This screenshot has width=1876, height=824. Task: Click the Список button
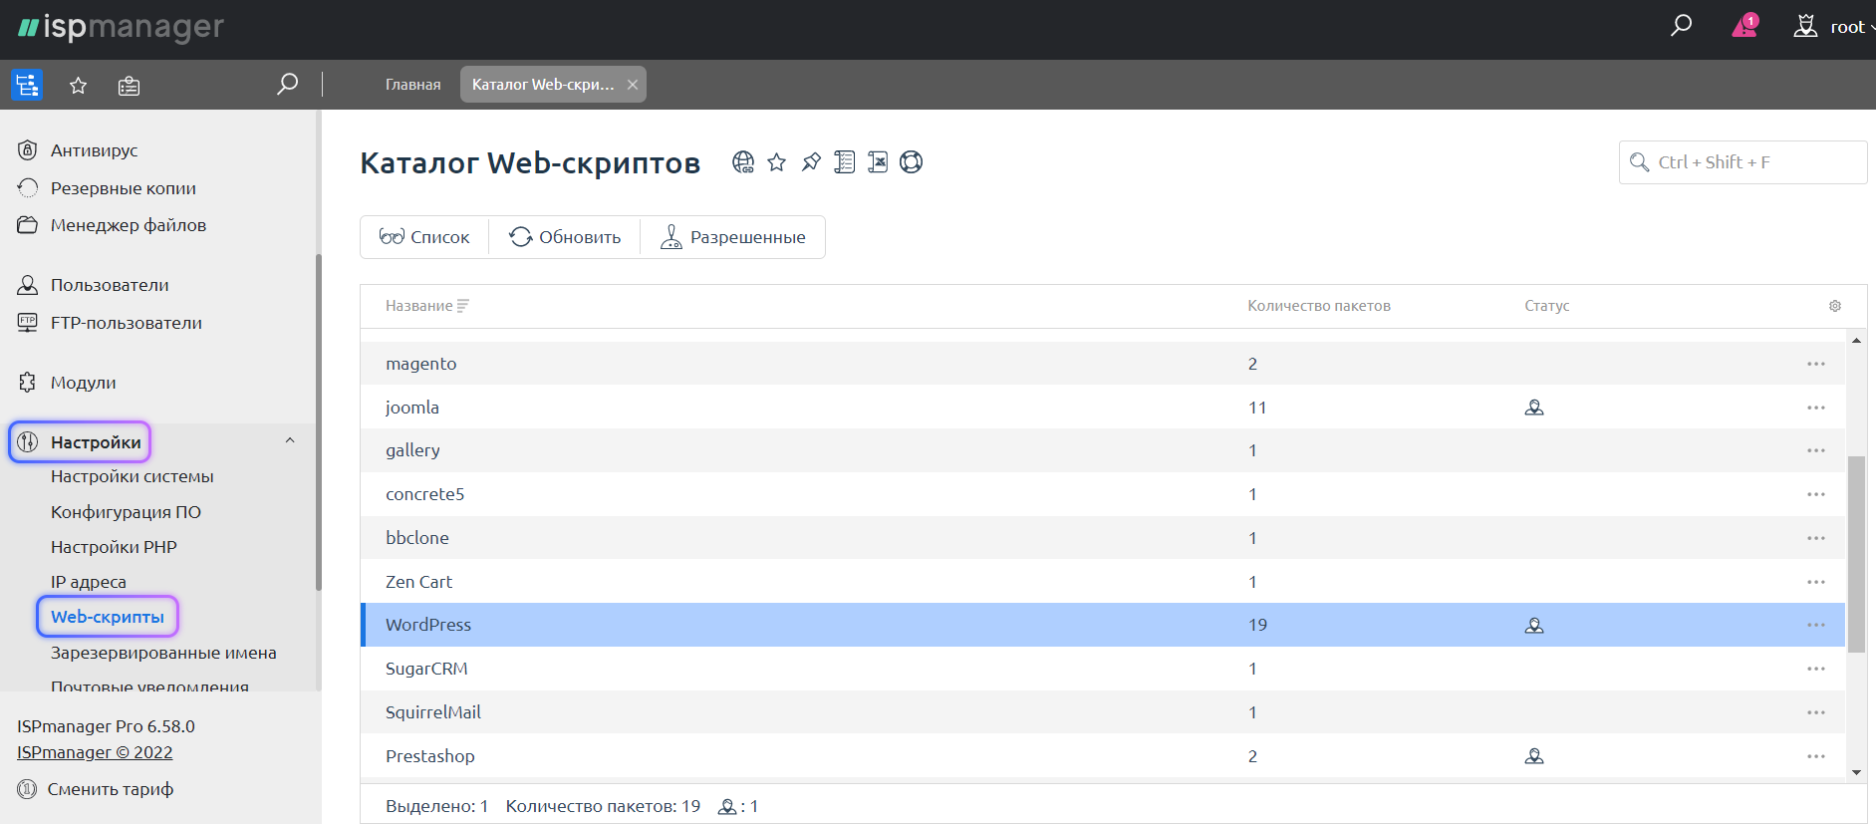coord(424,237)
